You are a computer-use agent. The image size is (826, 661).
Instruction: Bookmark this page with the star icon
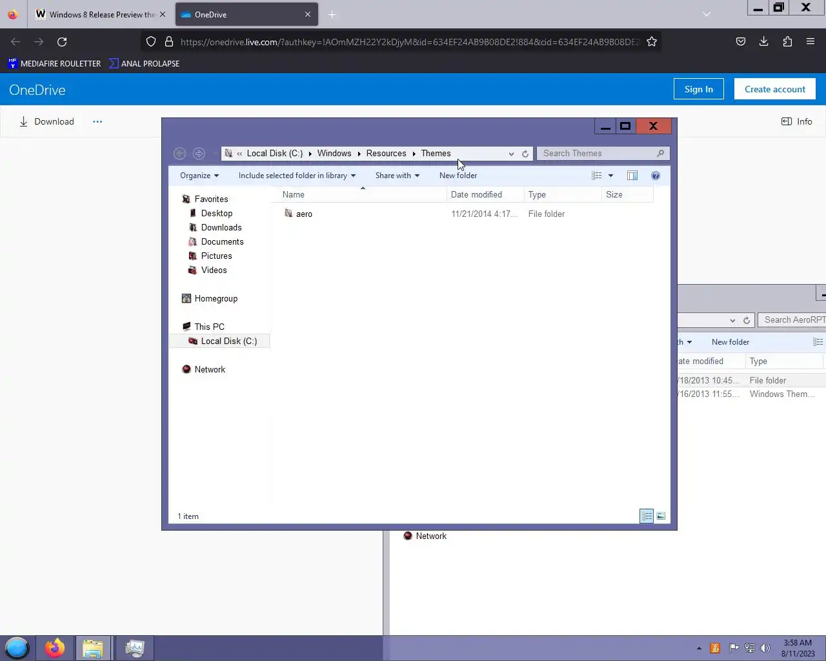tap(652, 41)
